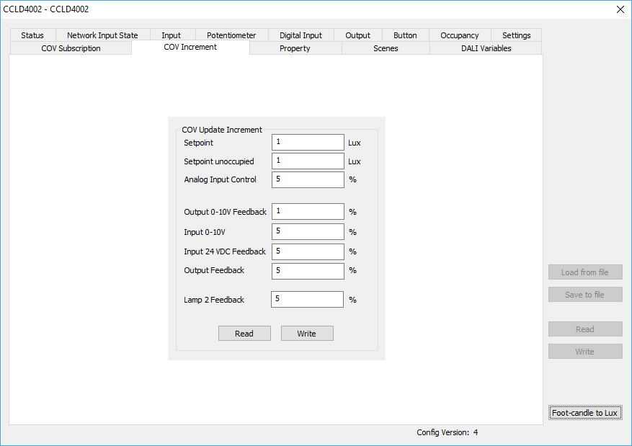The width and height of the screenshot is (632, 446).
Task: Click the Load from file button
Action: (x=585, y=272)
